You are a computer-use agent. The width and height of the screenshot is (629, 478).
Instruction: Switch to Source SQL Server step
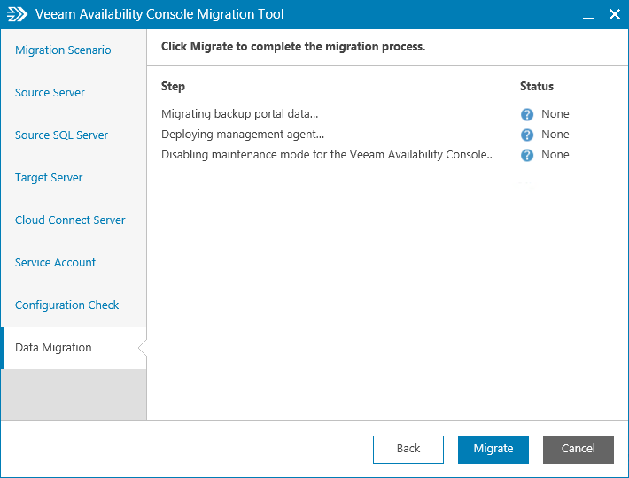[61, 135]
